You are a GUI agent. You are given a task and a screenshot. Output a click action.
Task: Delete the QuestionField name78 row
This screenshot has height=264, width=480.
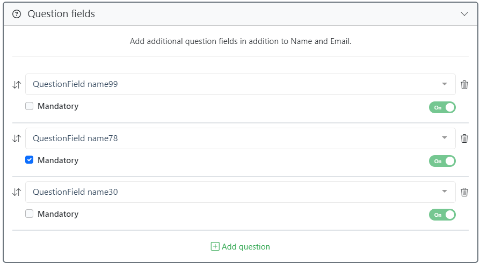(464, 138)
